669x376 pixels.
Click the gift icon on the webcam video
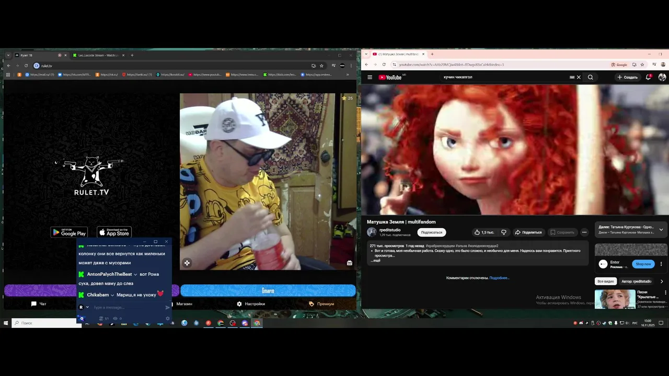(350, 263)
